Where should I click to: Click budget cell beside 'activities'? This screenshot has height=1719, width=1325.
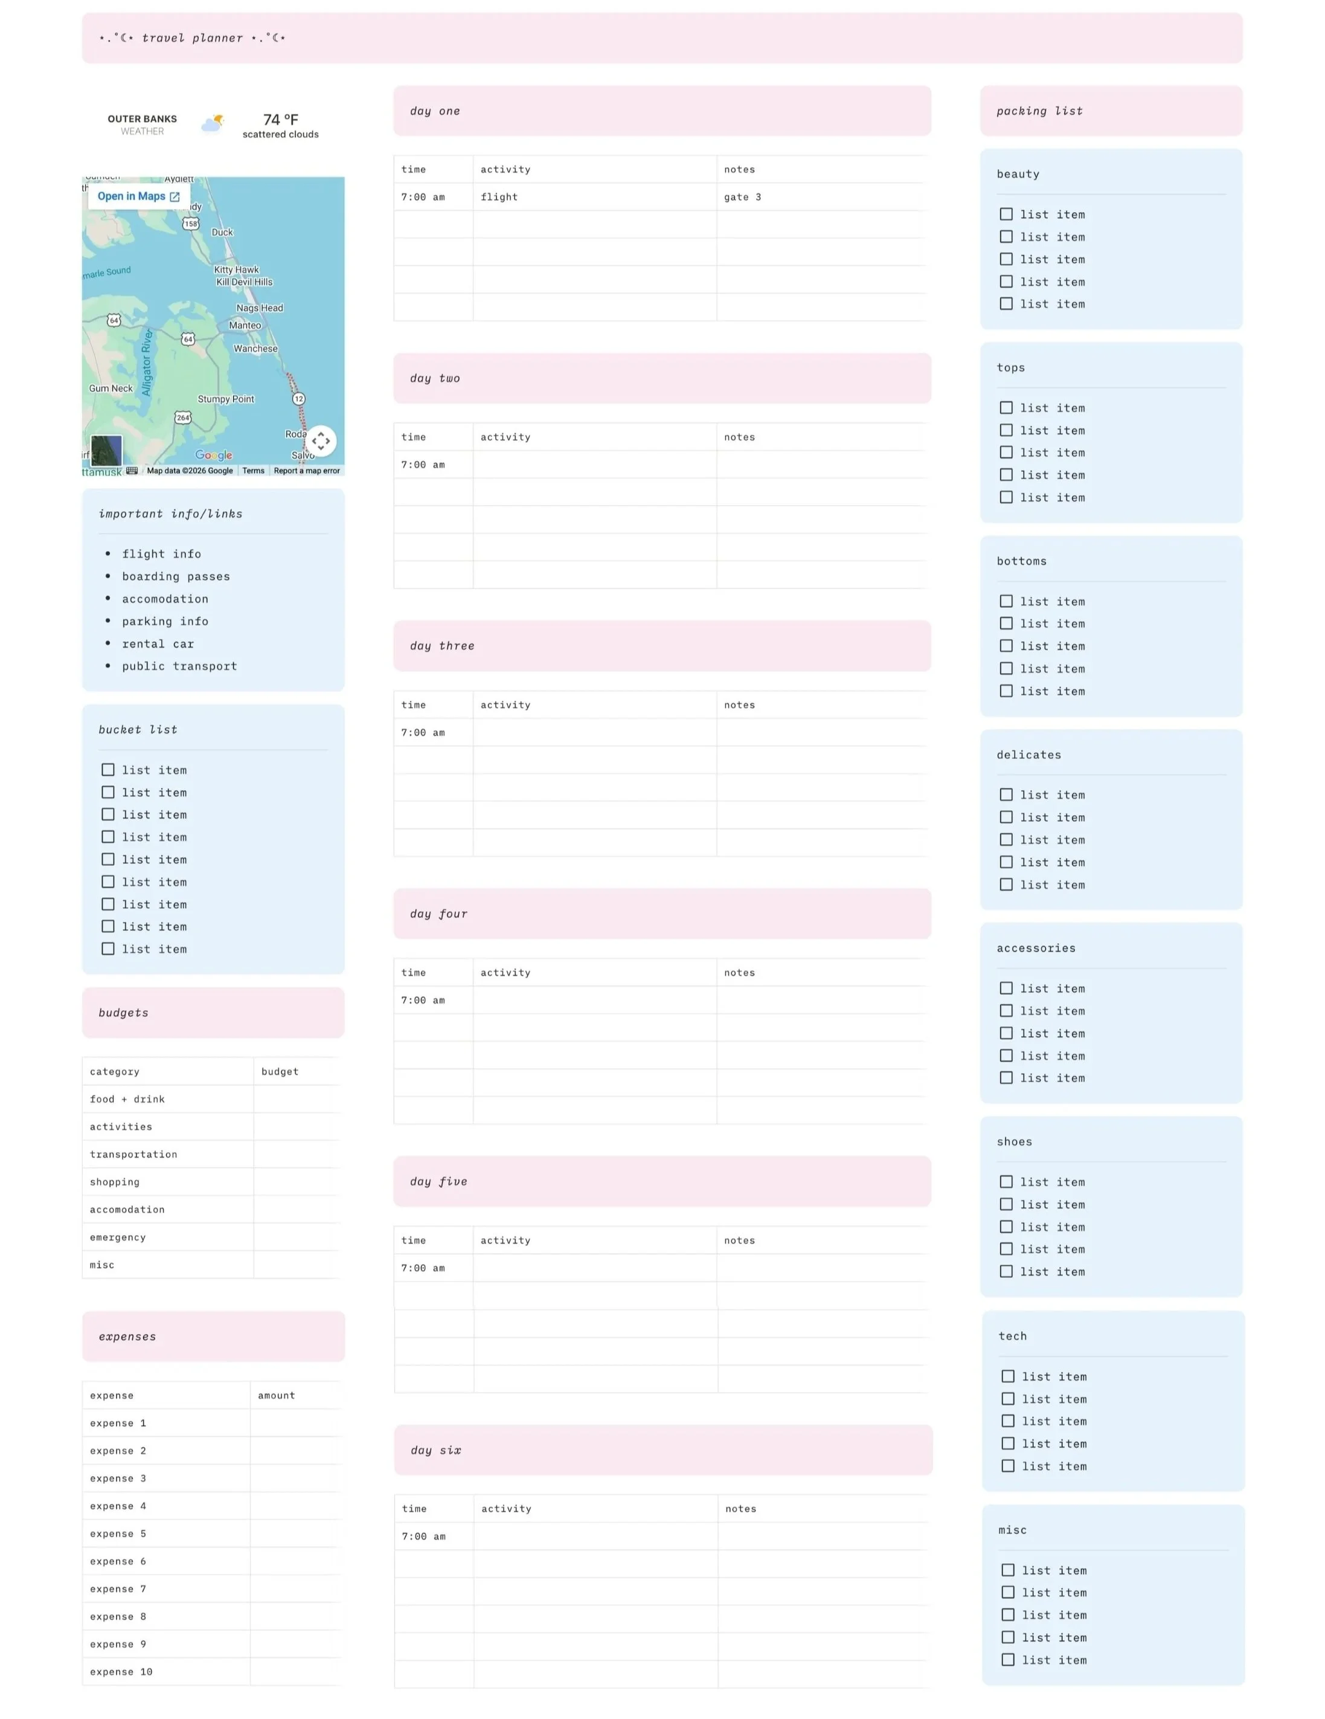(x=297, y=1126)
